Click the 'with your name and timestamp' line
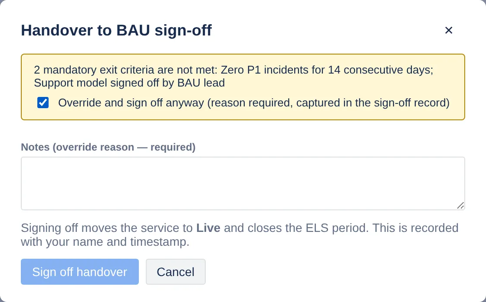Viewport: 486px width, 302px height. 105,242
